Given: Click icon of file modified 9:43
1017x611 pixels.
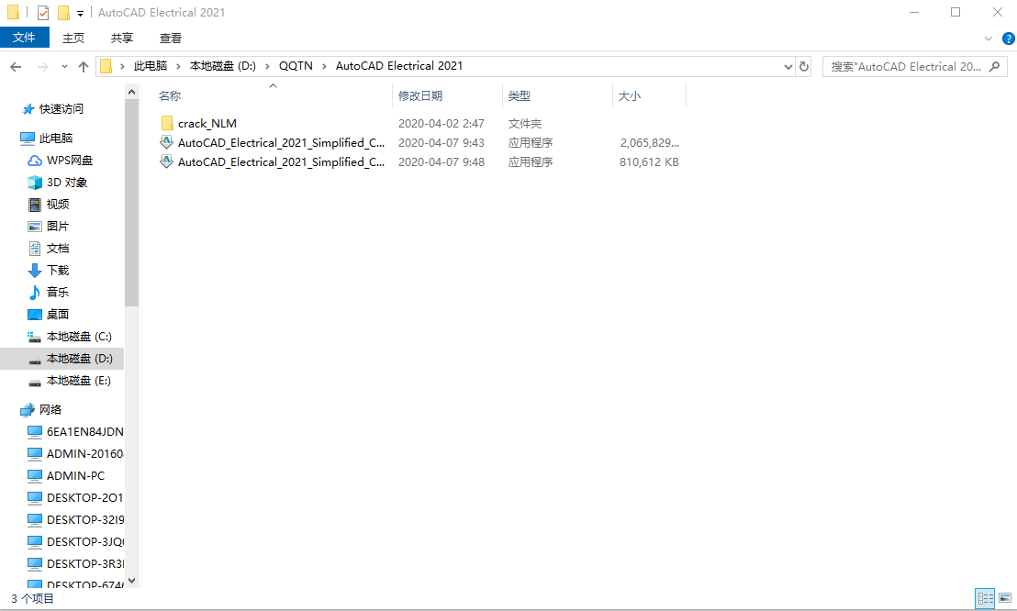Looking at the screenshot, I should pyautogui.click(x=167, y=143).
